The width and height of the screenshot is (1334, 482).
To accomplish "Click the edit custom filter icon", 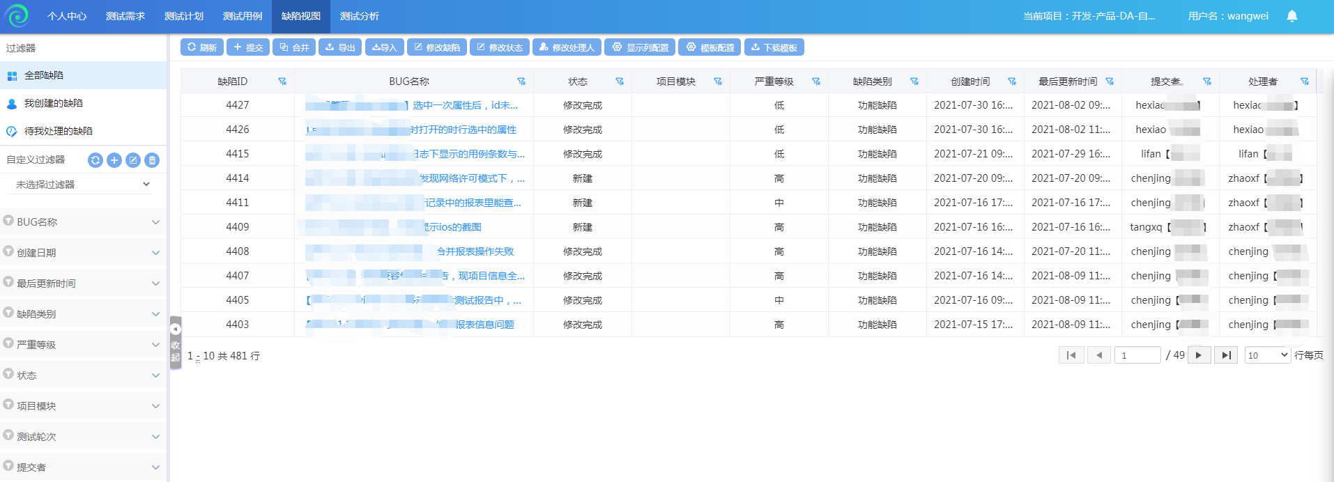I will [x=133, y=160].
